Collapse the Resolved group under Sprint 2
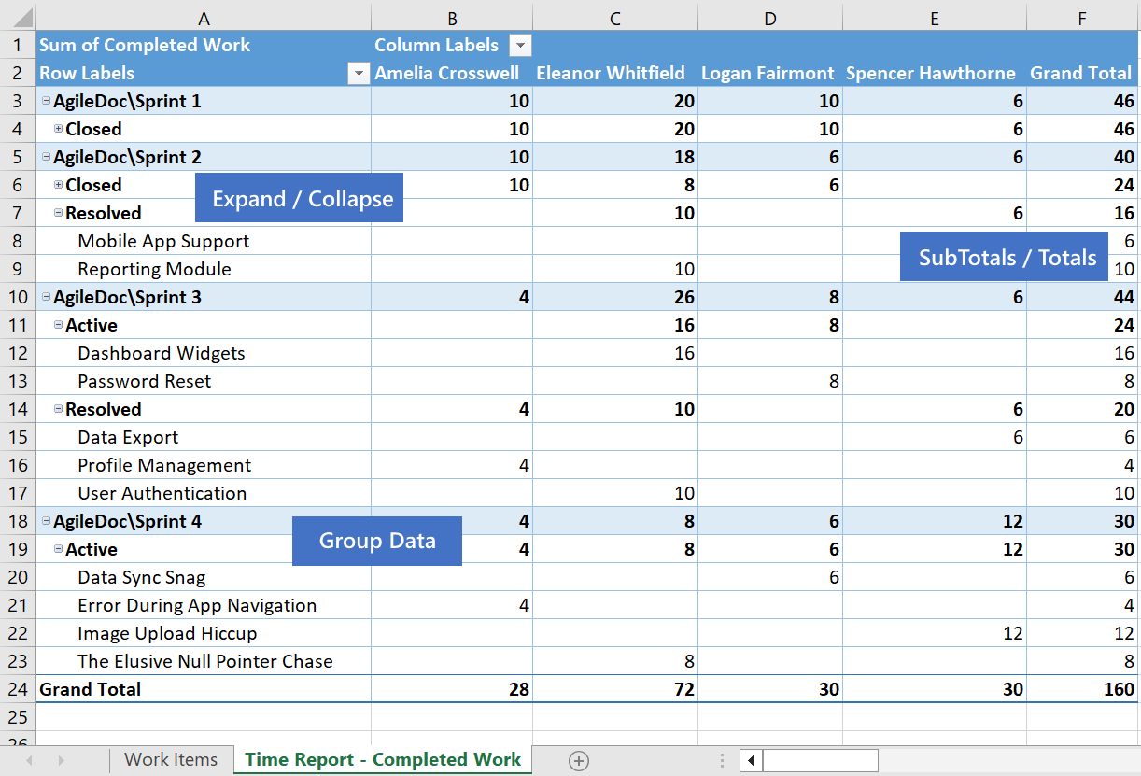The width and height of the screenshot is (1141, 776). coord(59,213)
